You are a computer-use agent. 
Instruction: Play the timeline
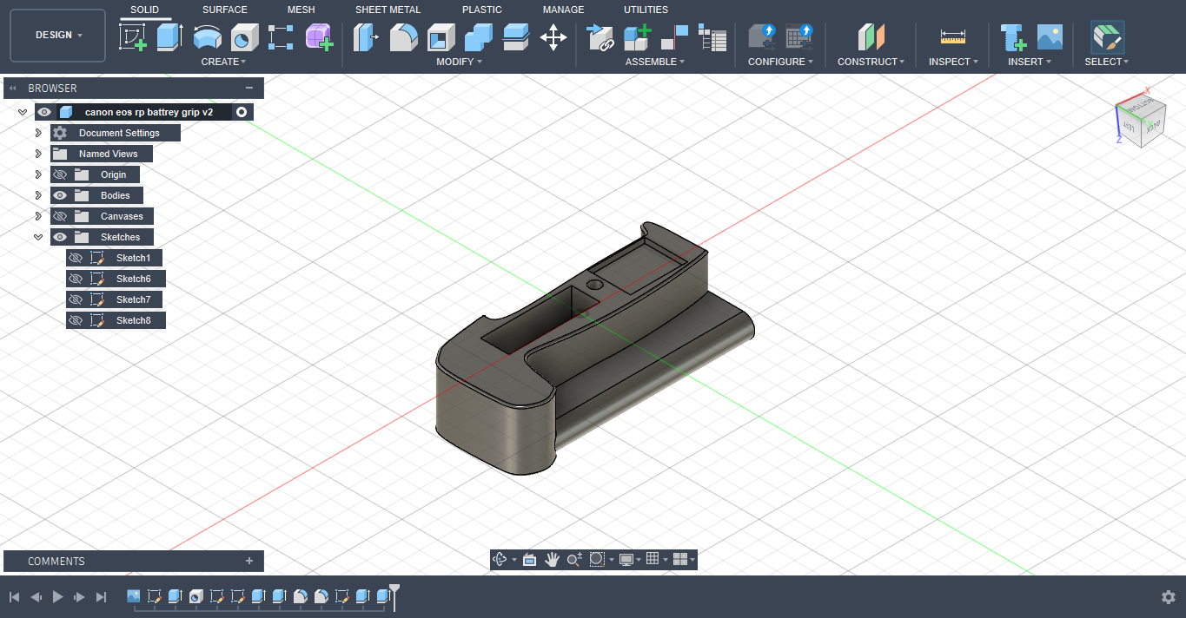coord(58,596)
